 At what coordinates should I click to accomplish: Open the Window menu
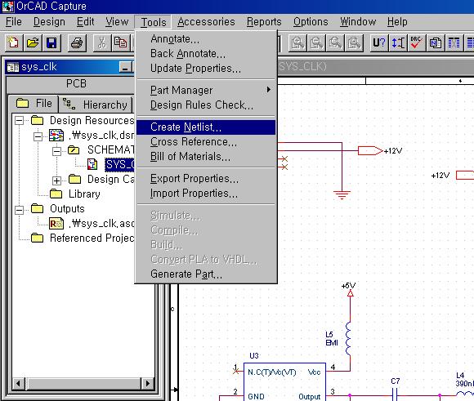pos(358,22)
